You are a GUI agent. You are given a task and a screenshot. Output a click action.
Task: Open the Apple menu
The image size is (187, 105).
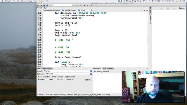click(3, 1)
